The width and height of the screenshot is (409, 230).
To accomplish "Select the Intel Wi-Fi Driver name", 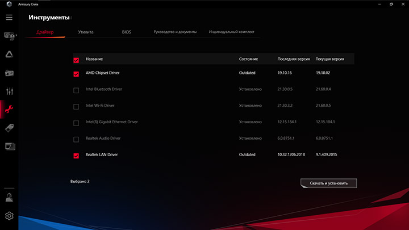I will [100, 106].
